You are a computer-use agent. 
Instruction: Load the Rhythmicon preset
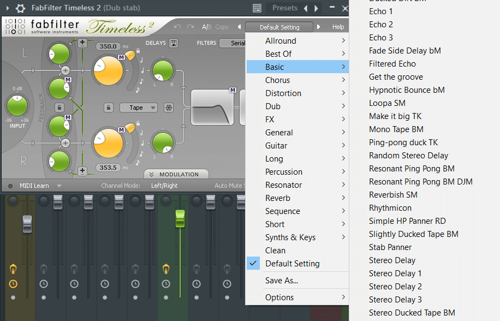(x=390, y=208)
